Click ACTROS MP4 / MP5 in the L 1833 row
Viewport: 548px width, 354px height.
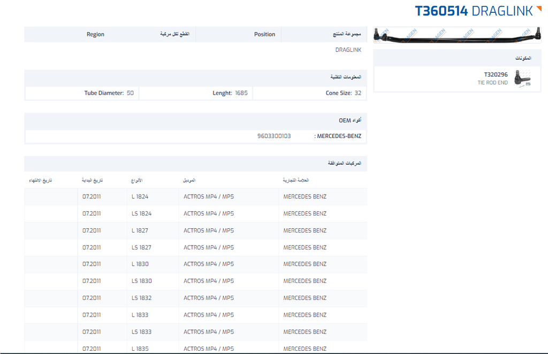pos(209,315)
